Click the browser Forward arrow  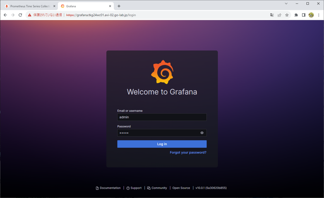tap(13, 15)
